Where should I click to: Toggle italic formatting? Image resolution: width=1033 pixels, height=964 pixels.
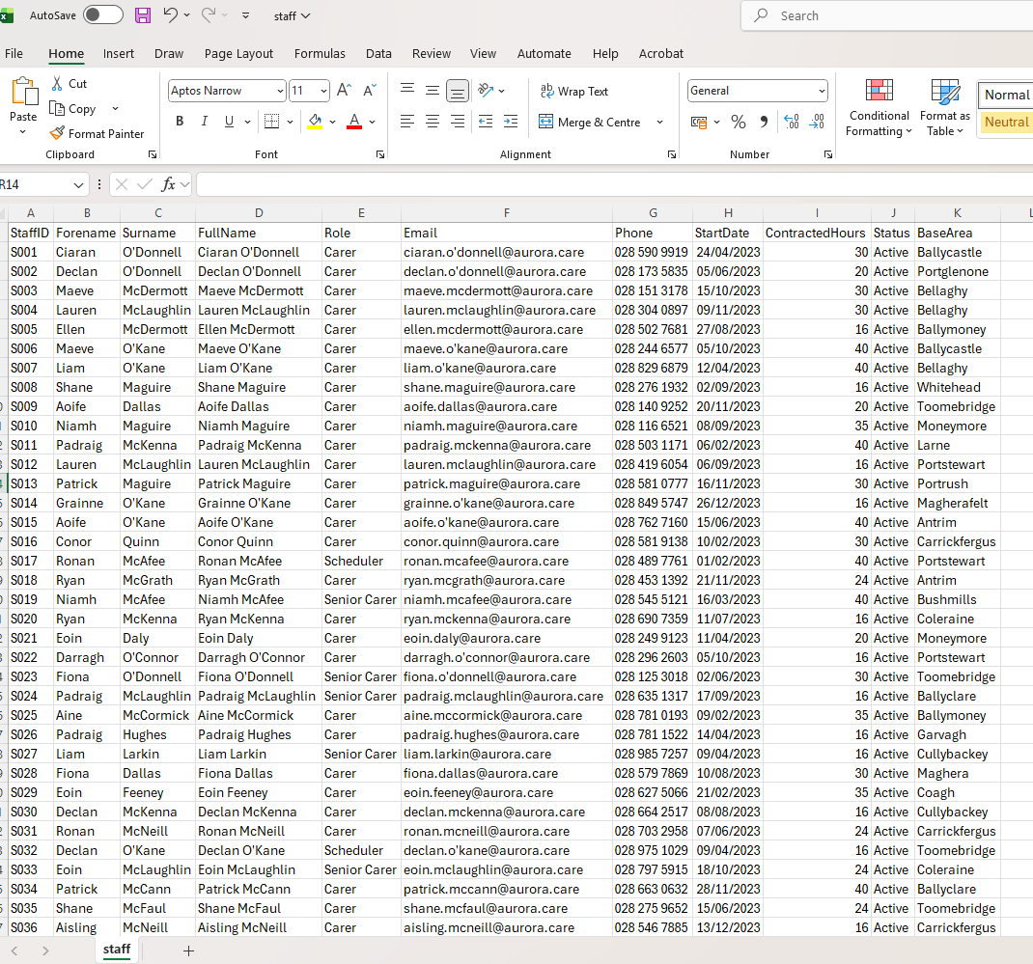[x=203, y=122]
